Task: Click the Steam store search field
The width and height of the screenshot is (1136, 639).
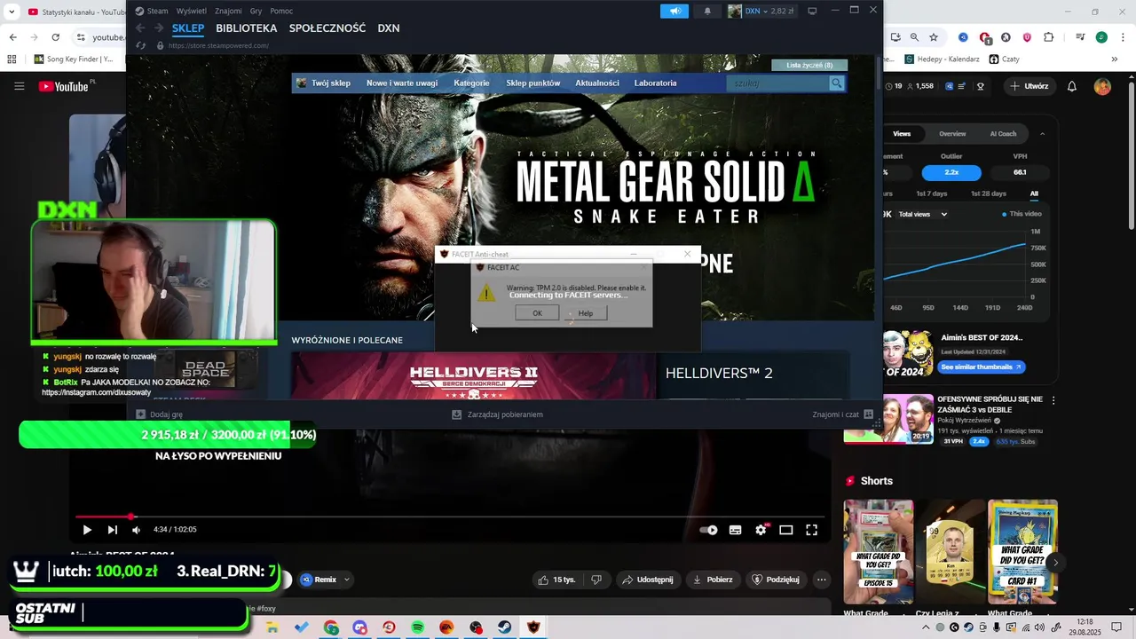Action: pyautogui.click(x=777, y=83)
